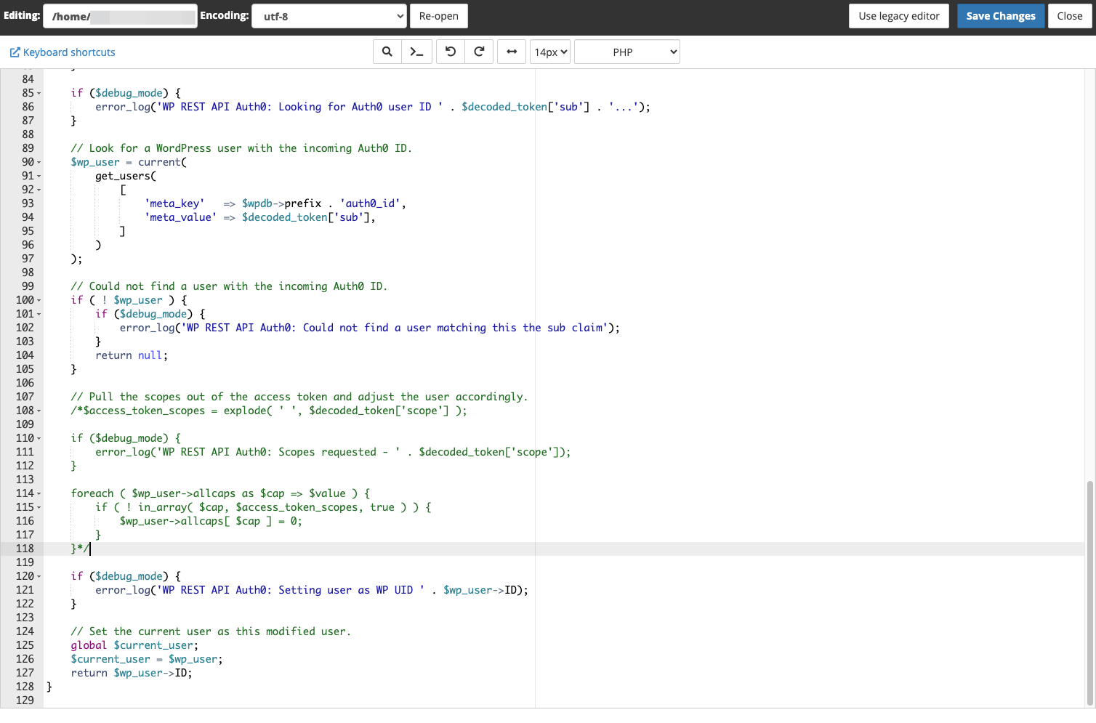The height and width of the screenshot is (723, 1096).
Task: Click '$wp_user->allcaps[ $cap ] = 0;' on line 116
Action: pyautogui.click(x=211, y=521)
